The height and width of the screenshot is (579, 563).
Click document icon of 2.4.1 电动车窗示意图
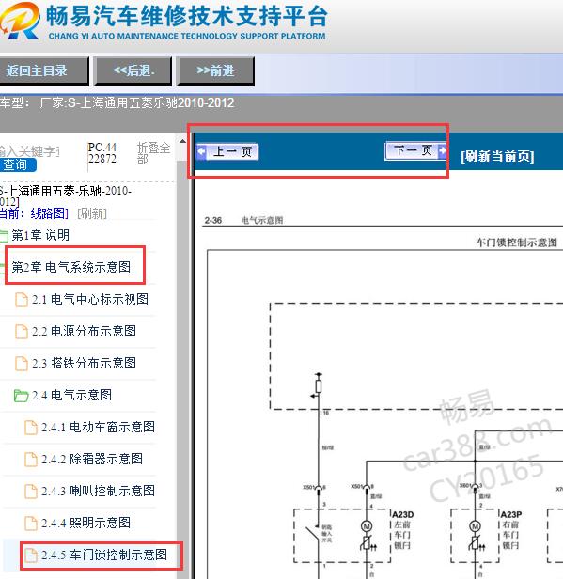pos(31,428)
